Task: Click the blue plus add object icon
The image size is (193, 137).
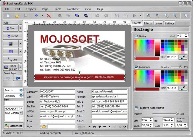Action: (36, 16)
